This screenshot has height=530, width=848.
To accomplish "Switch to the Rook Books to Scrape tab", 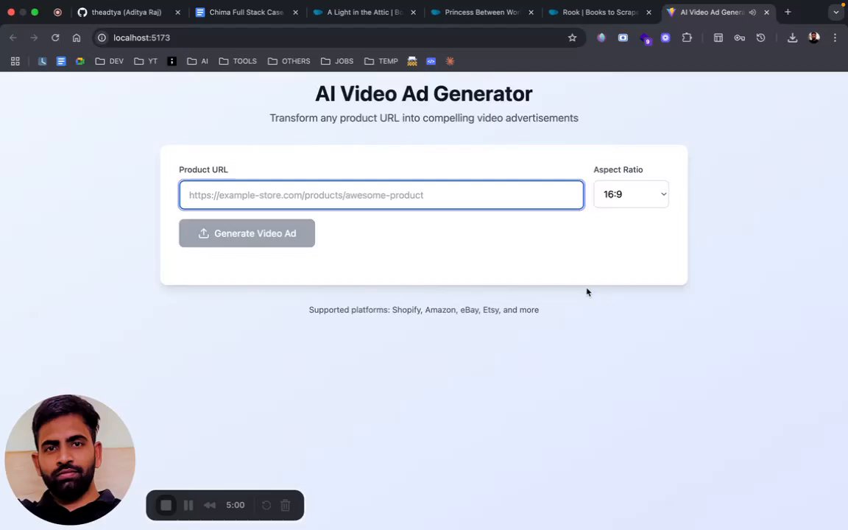I will pos(600,12).
